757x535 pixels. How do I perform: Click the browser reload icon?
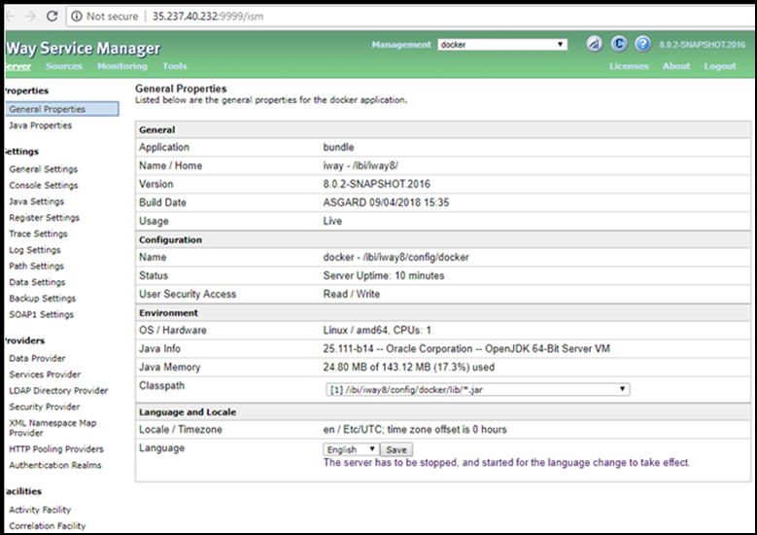[52, 17]
